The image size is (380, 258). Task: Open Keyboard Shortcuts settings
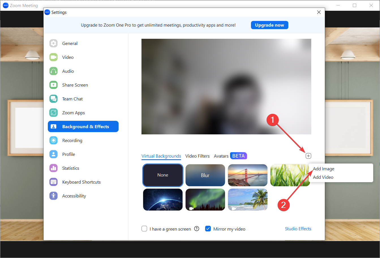tap(83, 182)
